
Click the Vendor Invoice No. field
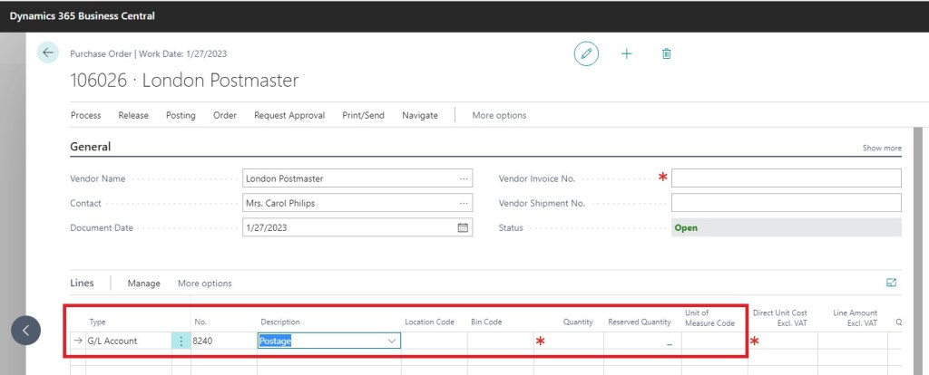pyautogui.click(x=786, y=178)
